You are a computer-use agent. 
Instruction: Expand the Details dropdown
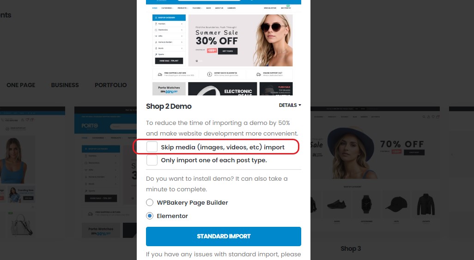tap(290, 105)
